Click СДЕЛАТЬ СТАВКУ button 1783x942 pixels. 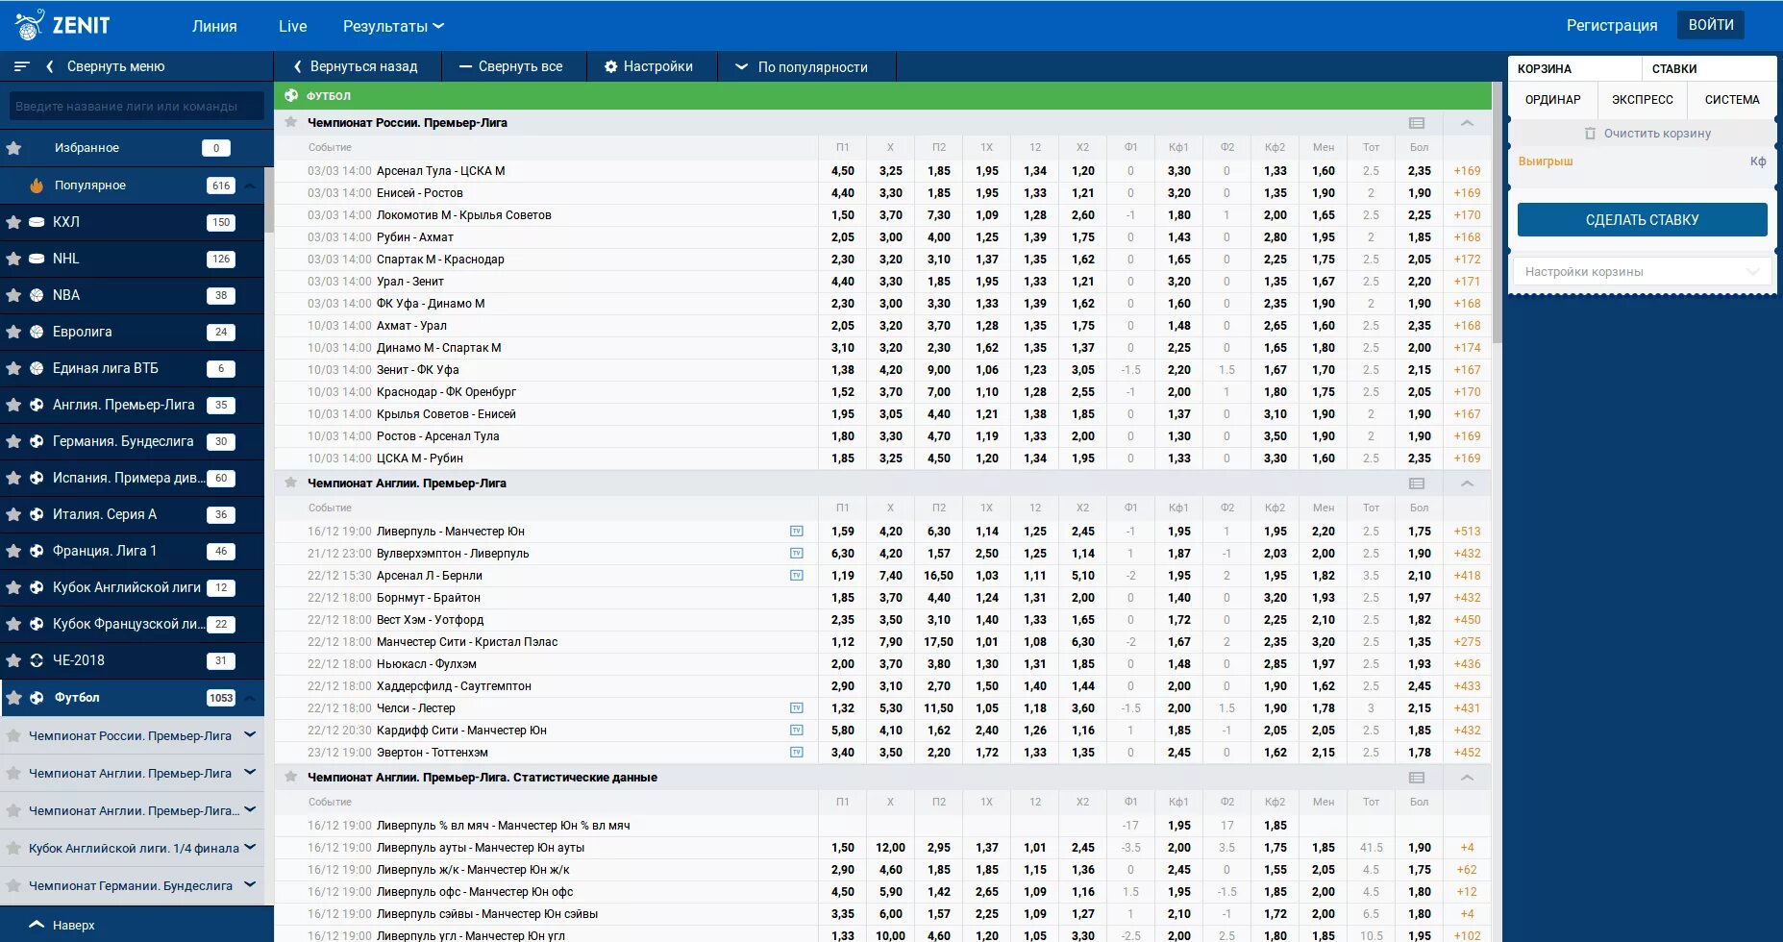1642,220
